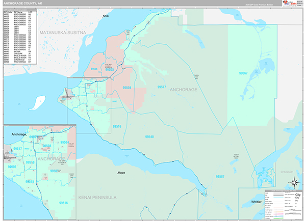
Task: Select the 'Knik' city label
Action: 106,16
